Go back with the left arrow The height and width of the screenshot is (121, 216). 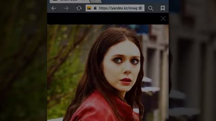54,8
